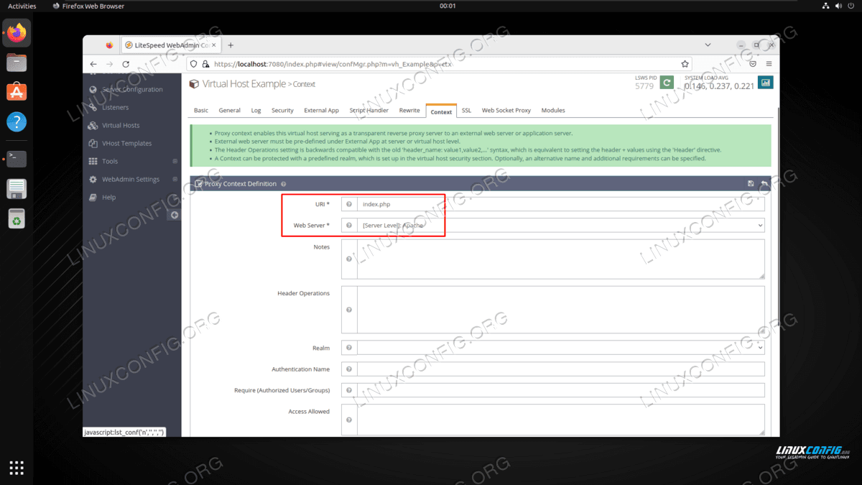Click the help icon beside Notes field
This screenshot has width=862, height=485.
point(349,259)
